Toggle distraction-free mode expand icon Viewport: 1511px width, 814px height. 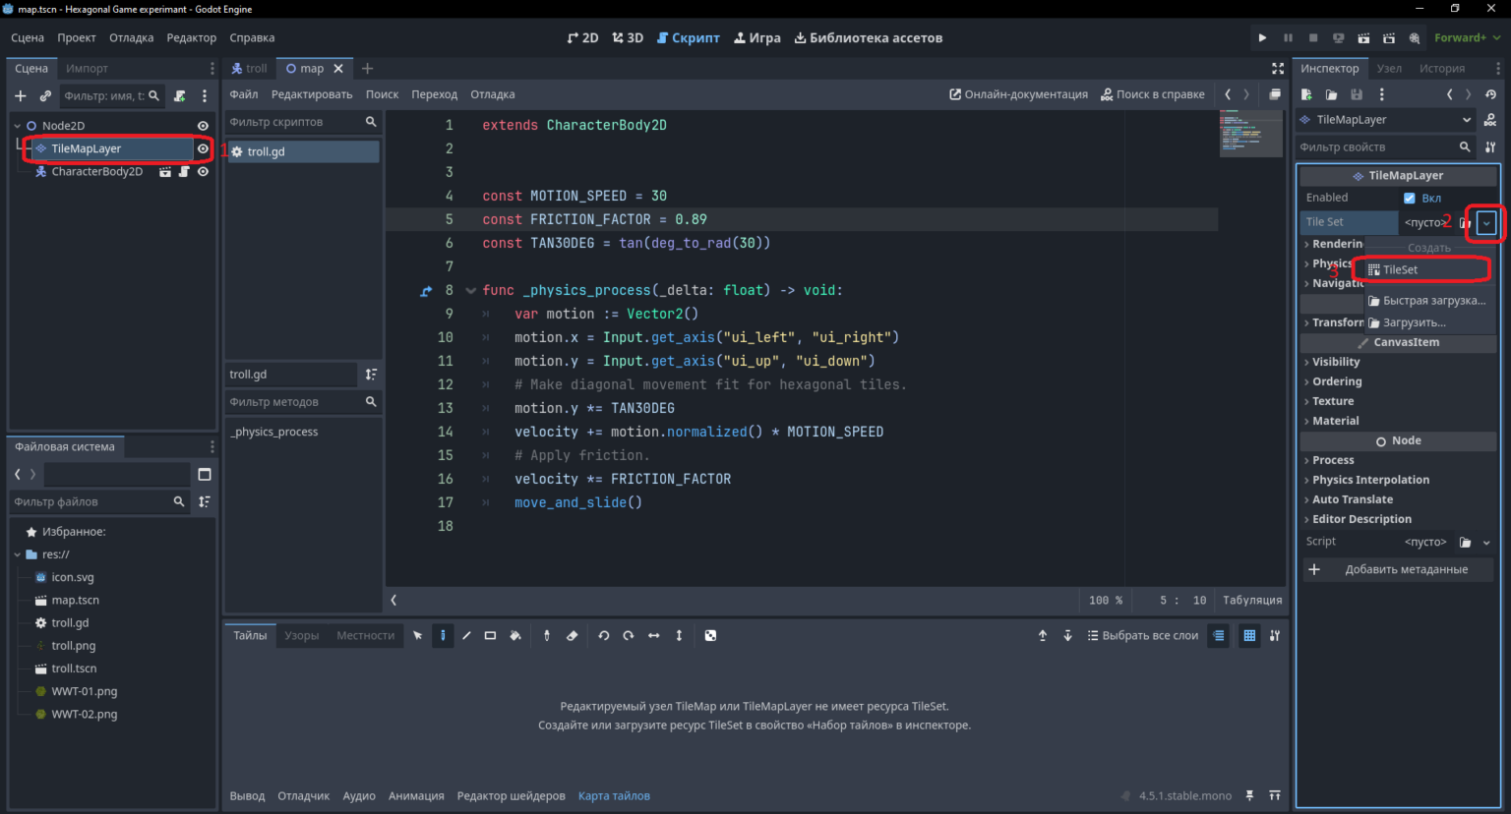pos(1278,69)
